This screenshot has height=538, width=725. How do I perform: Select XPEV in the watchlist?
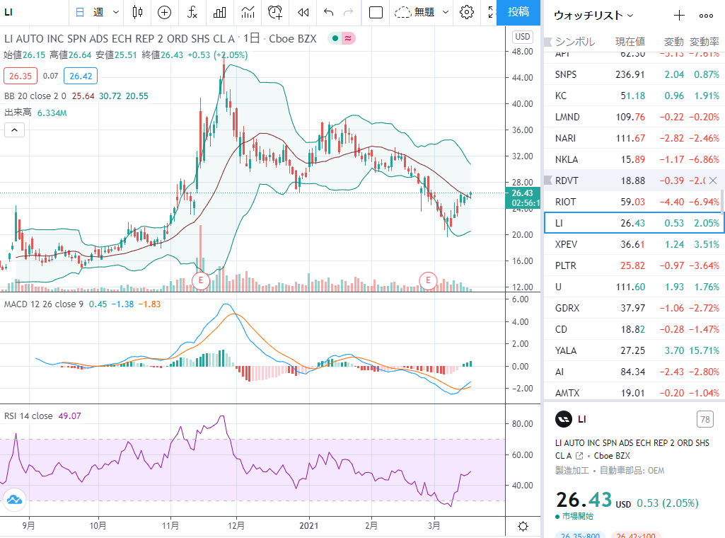coord(632,244)
